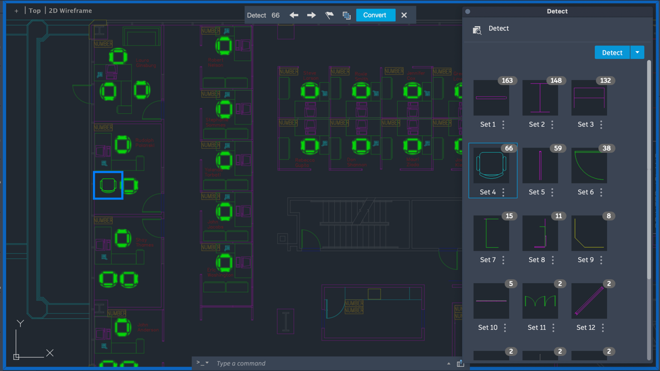Select Set 6 door arc thumbnail

tap(589, 165)
